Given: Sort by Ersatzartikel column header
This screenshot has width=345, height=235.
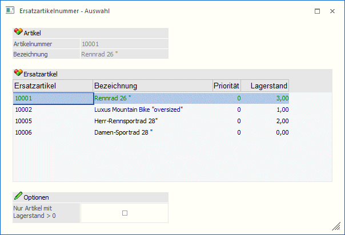Looking at the screenshot, I should click(53, 86).
